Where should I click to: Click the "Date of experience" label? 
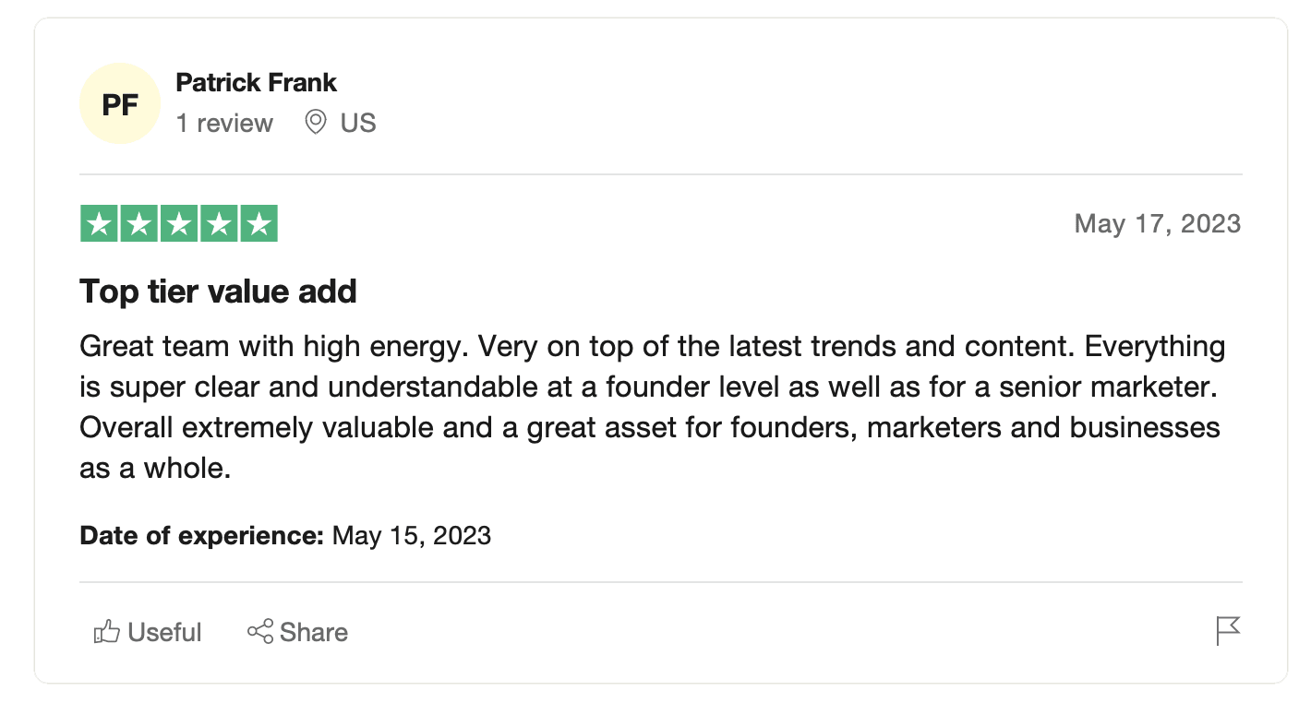[201, 536]
